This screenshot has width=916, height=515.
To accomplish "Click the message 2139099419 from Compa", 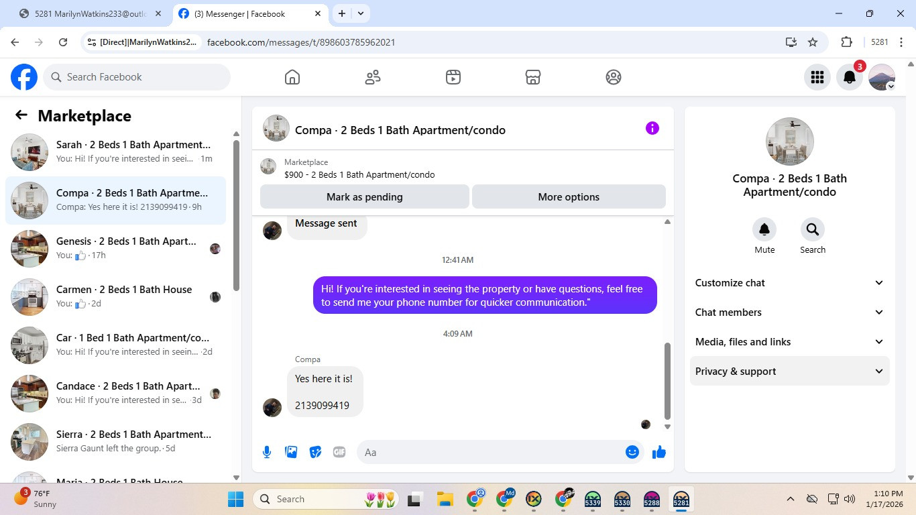I will (322, 406).
